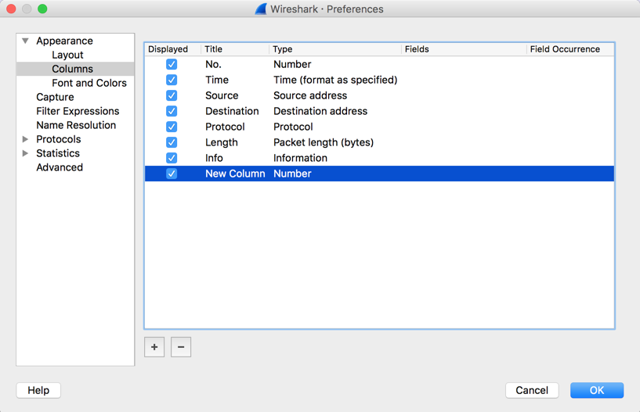Select the 'No.' title cell
This screenshot has width=640, height=412.
click(213, 64)
